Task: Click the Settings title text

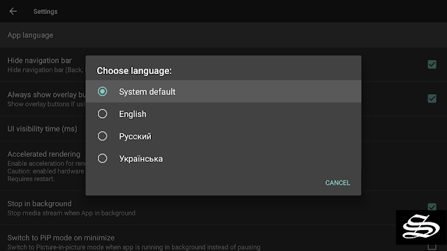Action: (x=45, y=12)
